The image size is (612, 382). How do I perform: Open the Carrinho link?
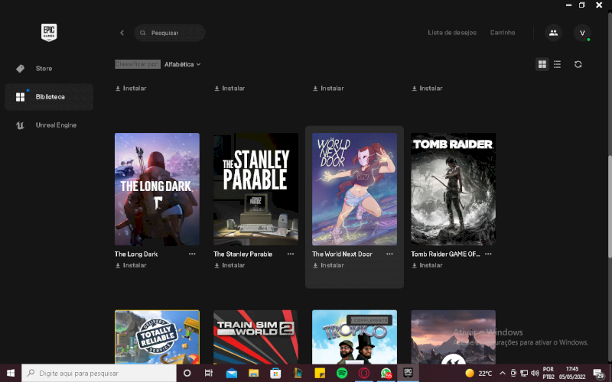coord(503,33)
